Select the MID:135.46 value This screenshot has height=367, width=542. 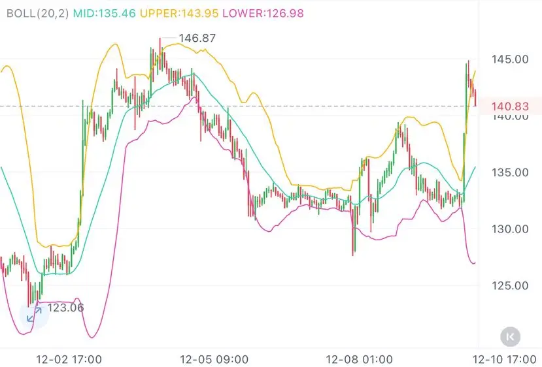click(105, 14)
